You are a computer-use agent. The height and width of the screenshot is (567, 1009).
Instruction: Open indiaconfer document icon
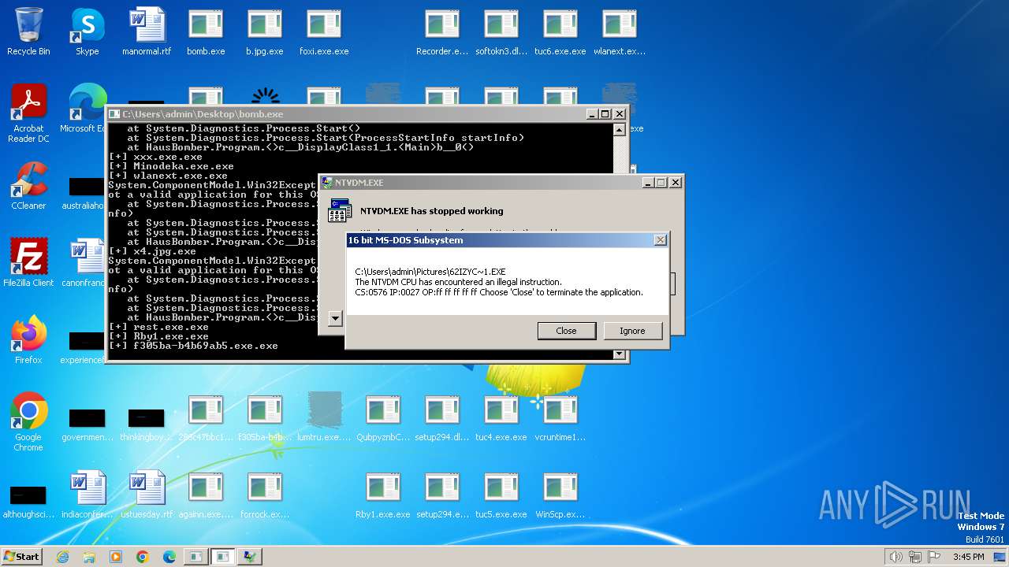click(87, 495)
